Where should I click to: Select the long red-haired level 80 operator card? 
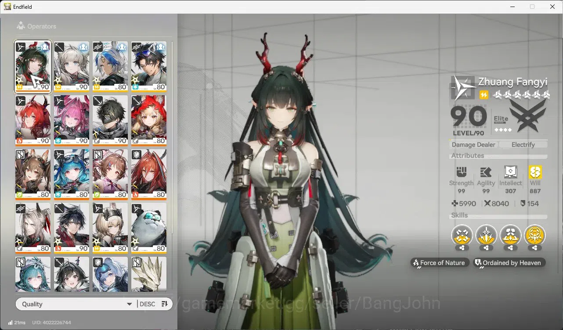[x=149, y=175]
